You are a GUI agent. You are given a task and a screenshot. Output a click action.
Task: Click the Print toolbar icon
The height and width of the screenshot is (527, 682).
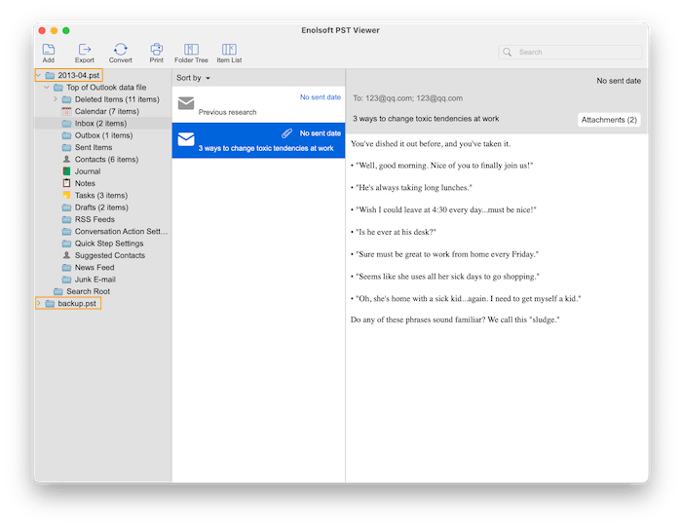click(x=156, y=50)
